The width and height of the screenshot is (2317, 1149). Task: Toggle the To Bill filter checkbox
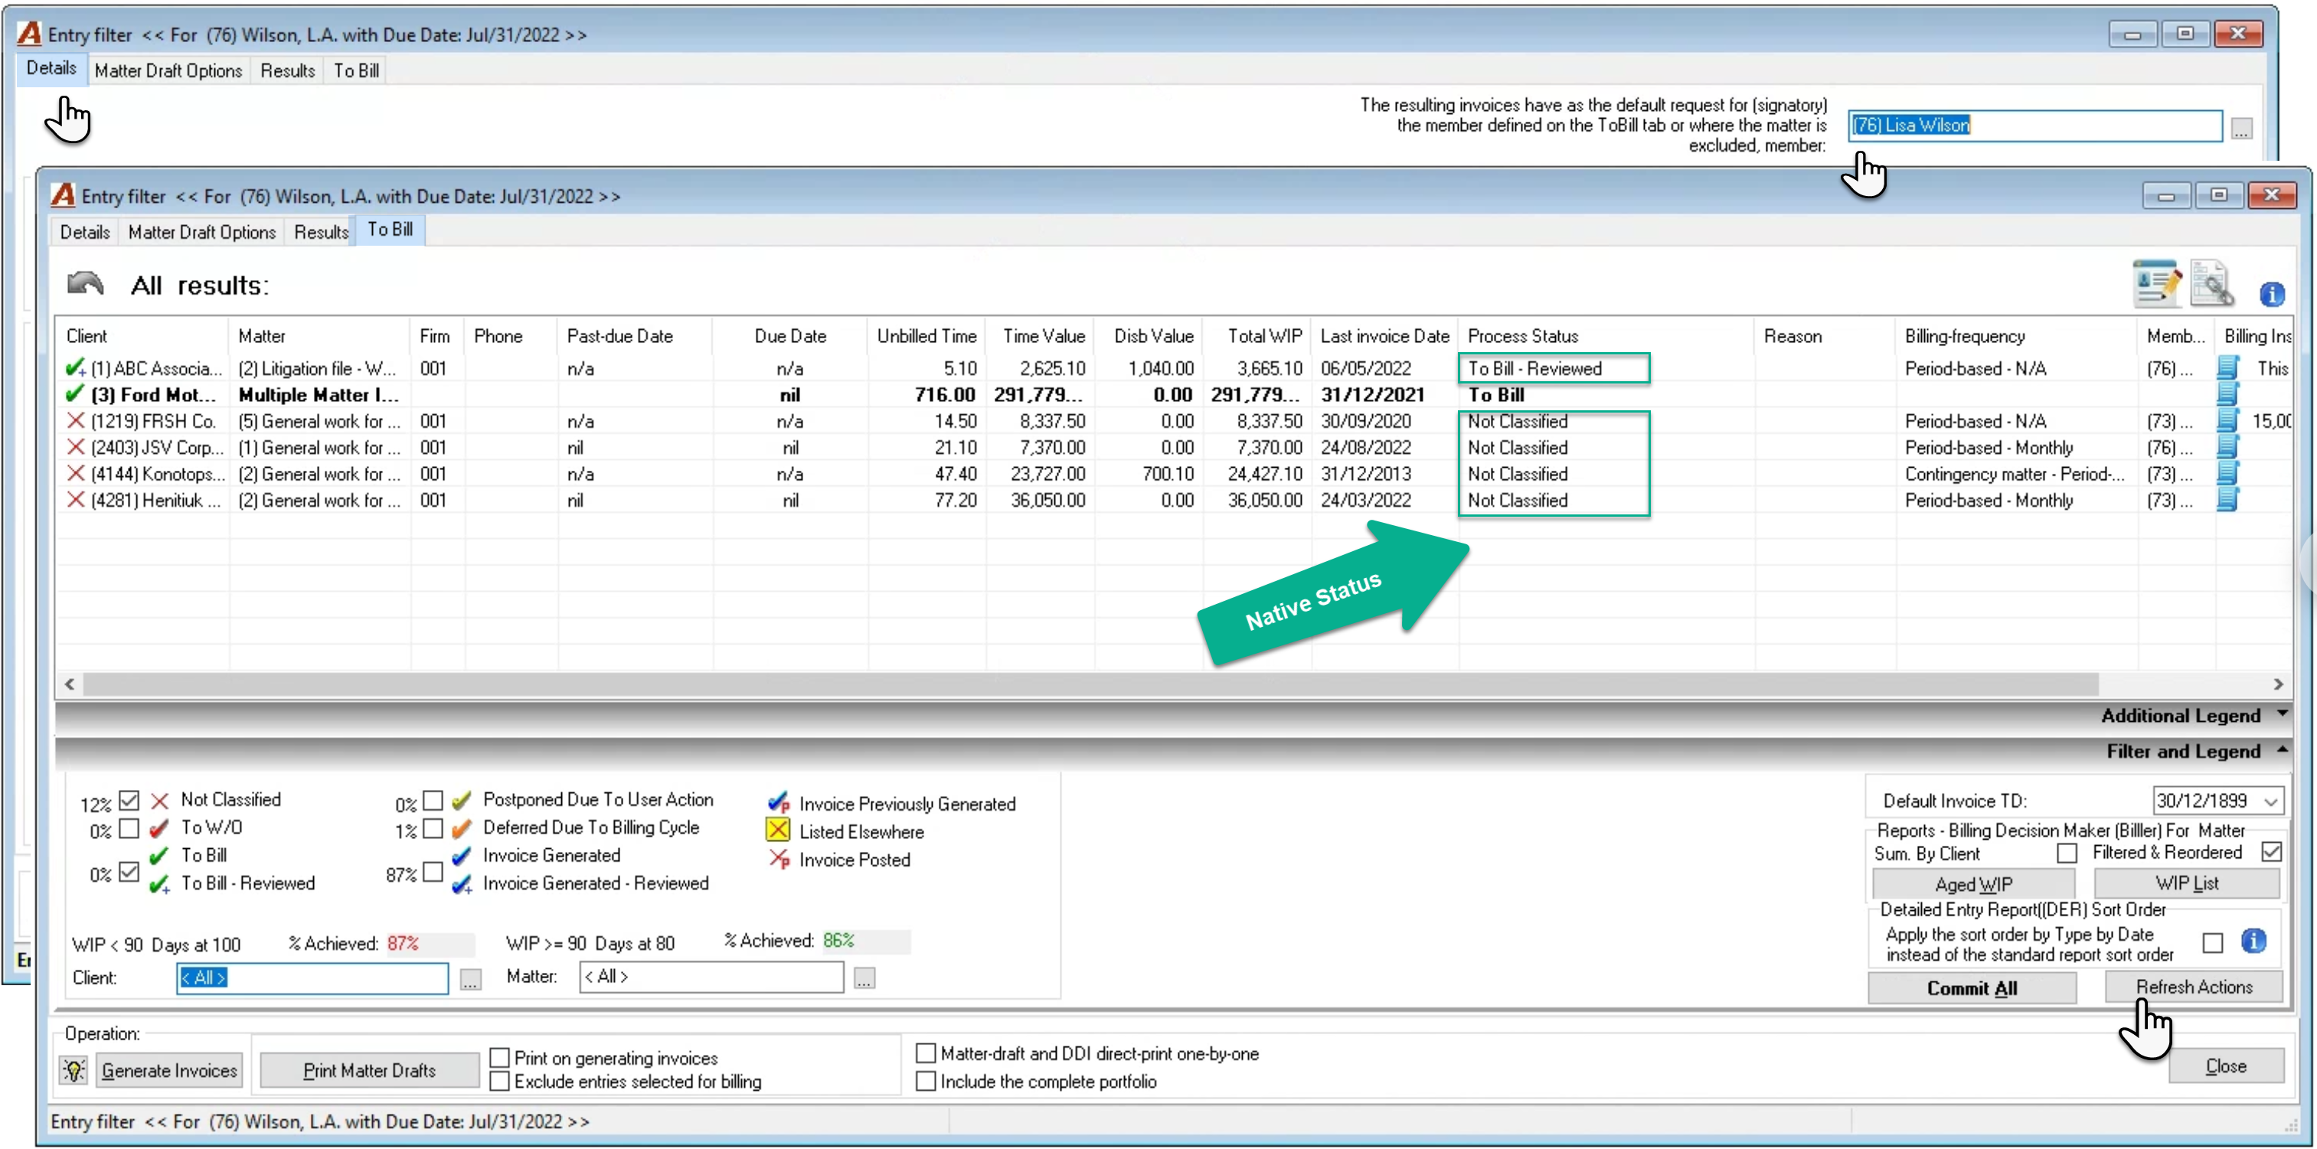pyautogui.click(x=129, y=871)
